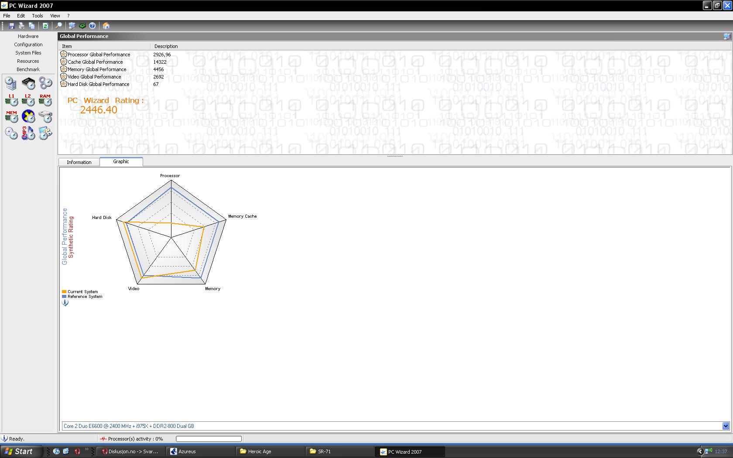The height and width of the screenshot is (458, 733).
Task: Select the Graphic tab
Action: point(121,161)
